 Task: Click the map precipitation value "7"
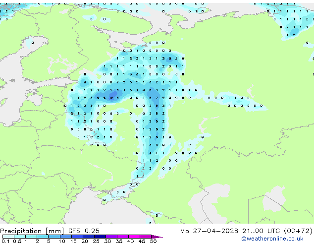pyautogui.click(x=157, y=98)
